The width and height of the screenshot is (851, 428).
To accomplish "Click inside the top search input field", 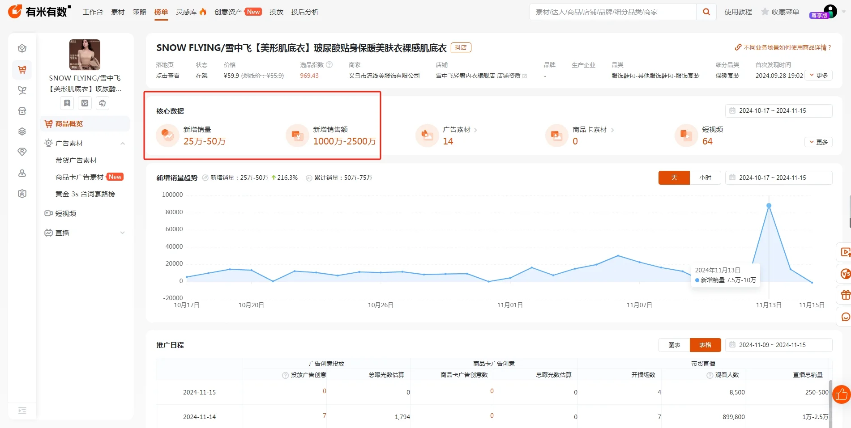I will pos(613,12).
